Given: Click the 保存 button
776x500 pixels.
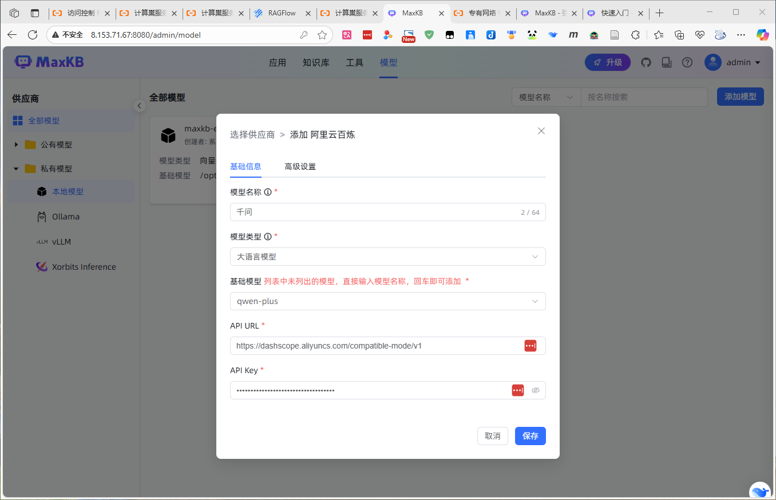Looking at the screenshot, I should coord(530,436).
